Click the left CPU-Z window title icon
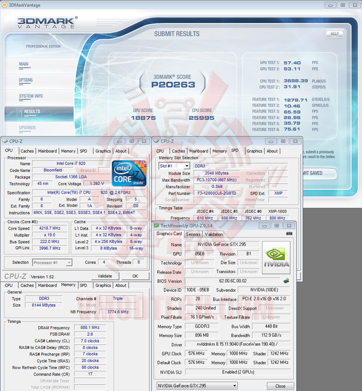 (x=5, y=141)
